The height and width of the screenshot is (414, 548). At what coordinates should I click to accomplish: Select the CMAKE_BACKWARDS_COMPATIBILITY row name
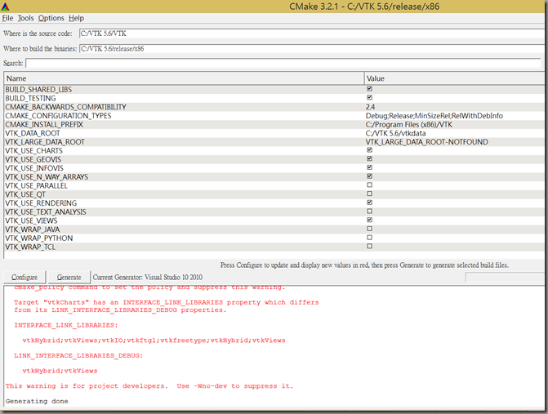click(x=65, y=107)
